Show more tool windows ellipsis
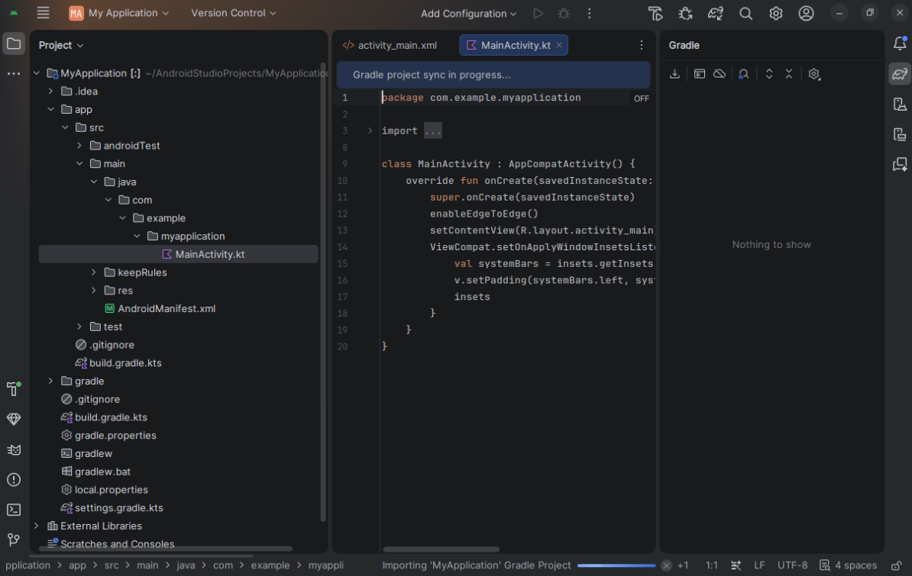Viewport: 912px width, 576px height. [14, 74]
